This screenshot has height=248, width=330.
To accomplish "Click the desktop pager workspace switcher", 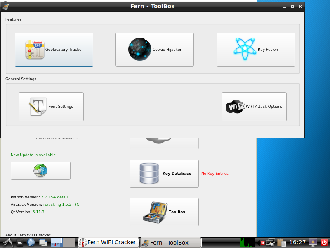I will point(56,243).
